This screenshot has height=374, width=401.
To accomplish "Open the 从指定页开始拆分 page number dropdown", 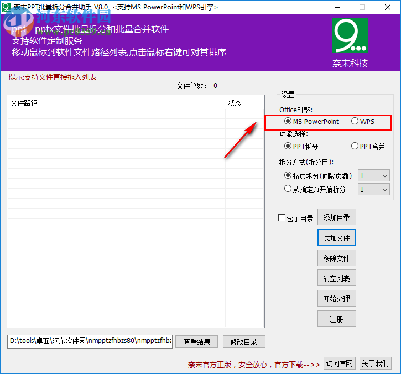I will pyautogui.click(x=374, y=189).
